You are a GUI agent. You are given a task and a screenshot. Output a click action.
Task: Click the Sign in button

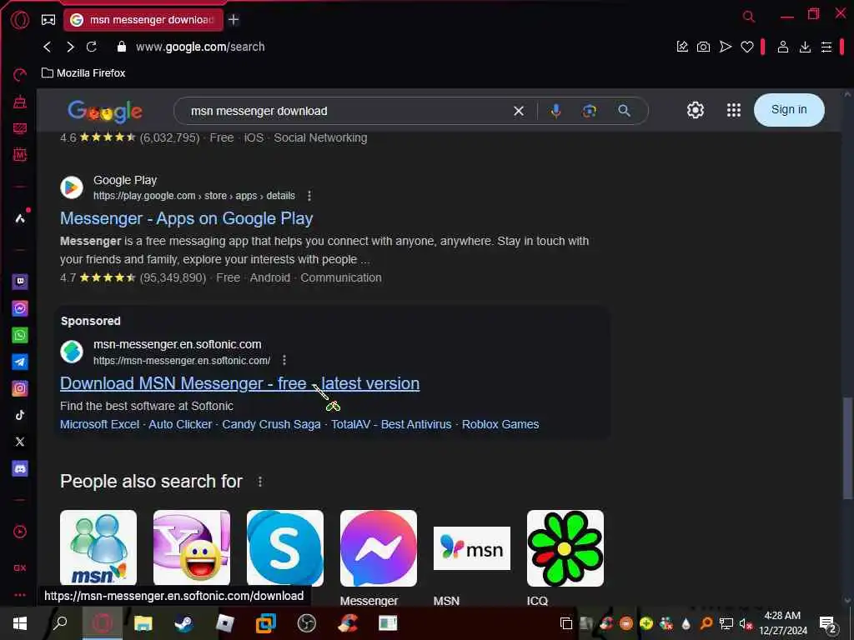tap(789, 110)
